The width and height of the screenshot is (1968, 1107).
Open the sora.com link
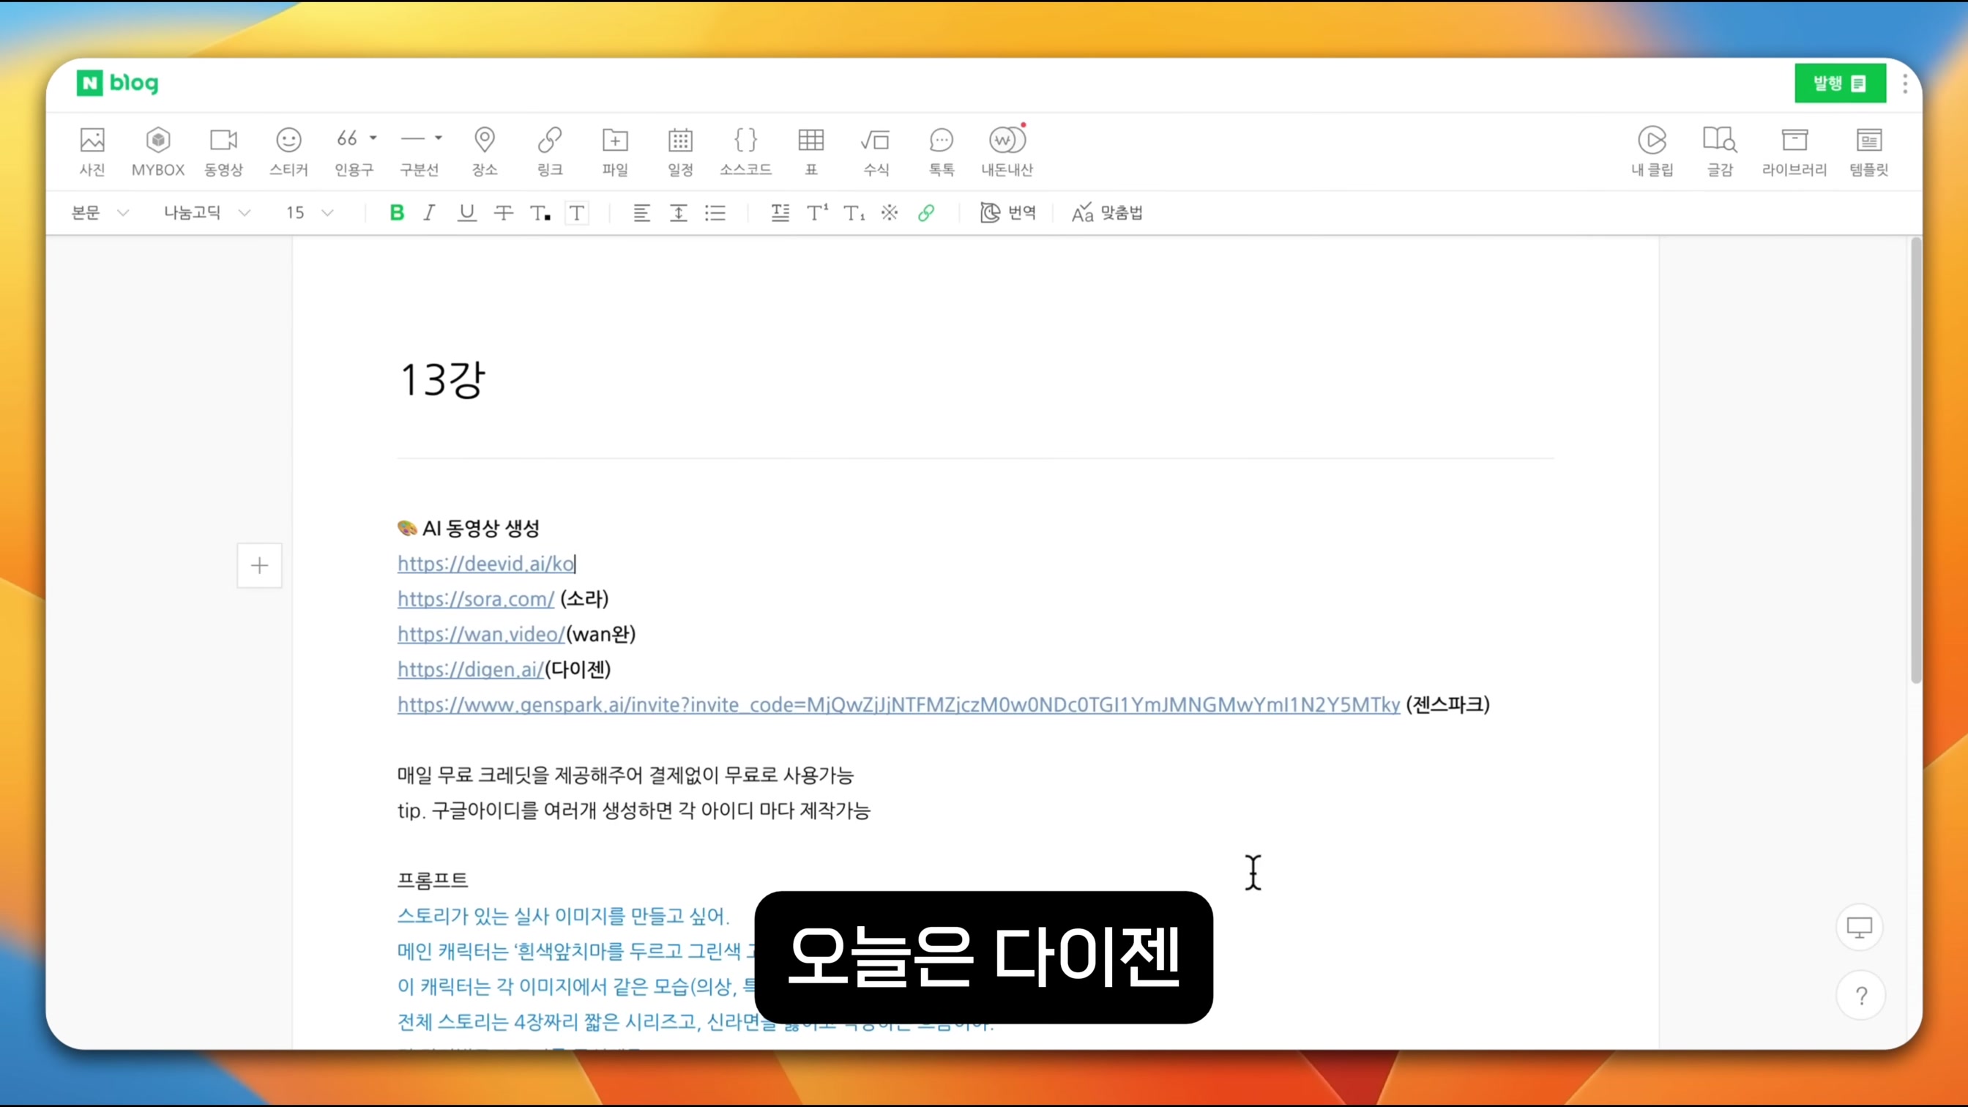(476, 599)
